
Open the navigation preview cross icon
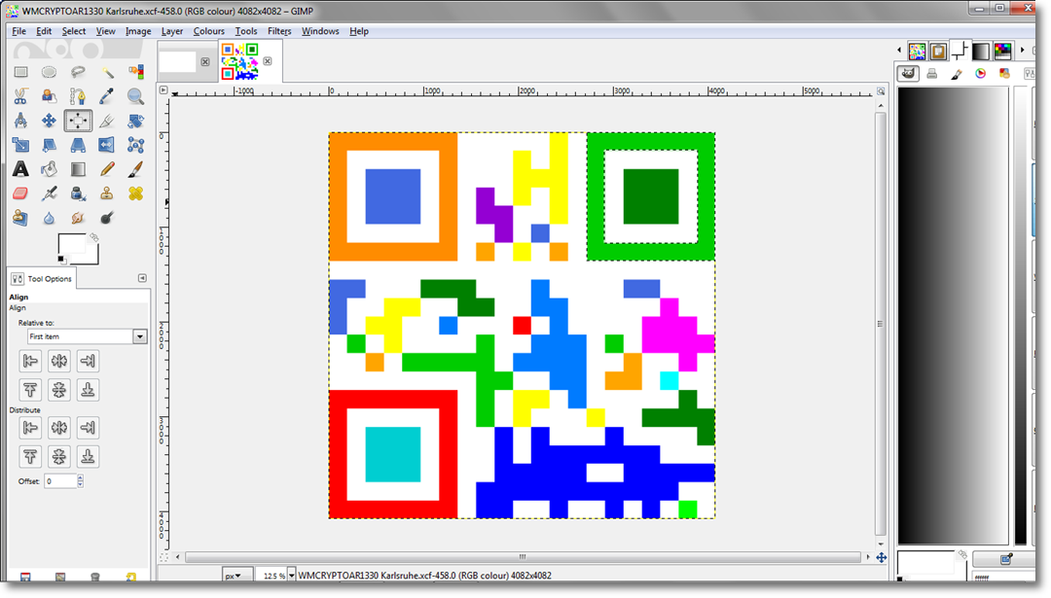pyautogui.click(x=882, y=557)
